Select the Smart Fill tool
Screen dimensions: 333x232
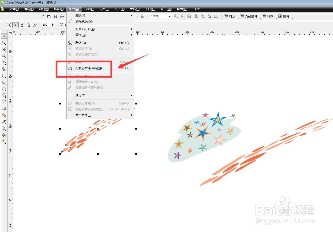click(x=4, y=69)
